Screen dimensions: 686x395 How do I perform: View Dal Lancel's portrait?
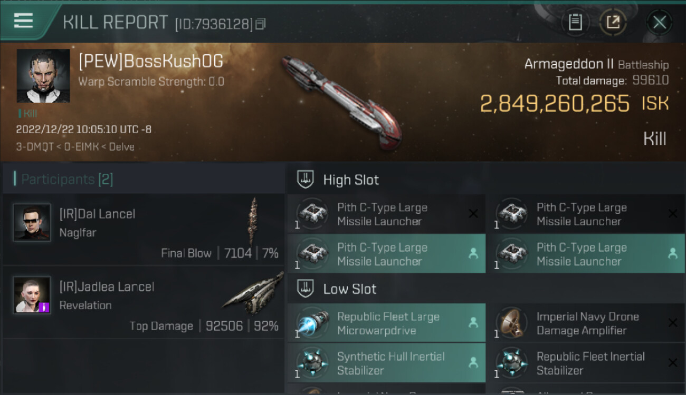(x=32, y=222)
